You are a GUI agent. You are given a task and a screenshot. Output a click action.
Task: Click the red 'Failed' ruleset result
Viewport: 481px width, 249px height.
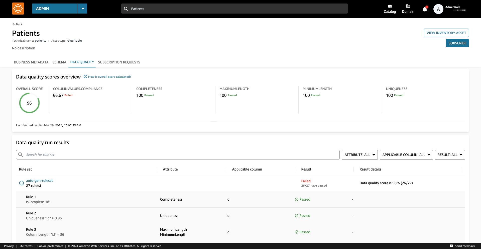click(306, 181)
